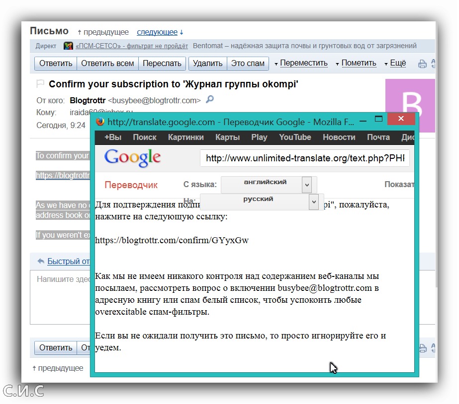This screenshot has height=404, width=459.
Task: Open Play in Google bar
Action: point(259,137)
